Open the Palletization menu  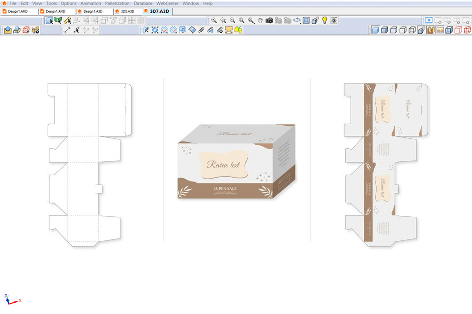click(117, 3)
